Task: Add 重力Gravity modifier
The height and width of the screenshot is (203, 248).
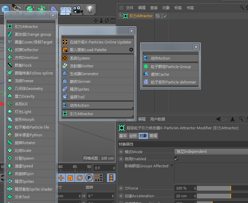Action: click(x=31, y=96)
